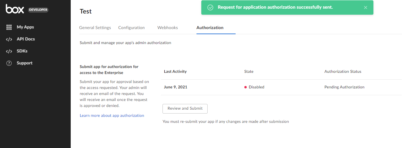Click the Pending Authorization status text

(x=344, y=87)
